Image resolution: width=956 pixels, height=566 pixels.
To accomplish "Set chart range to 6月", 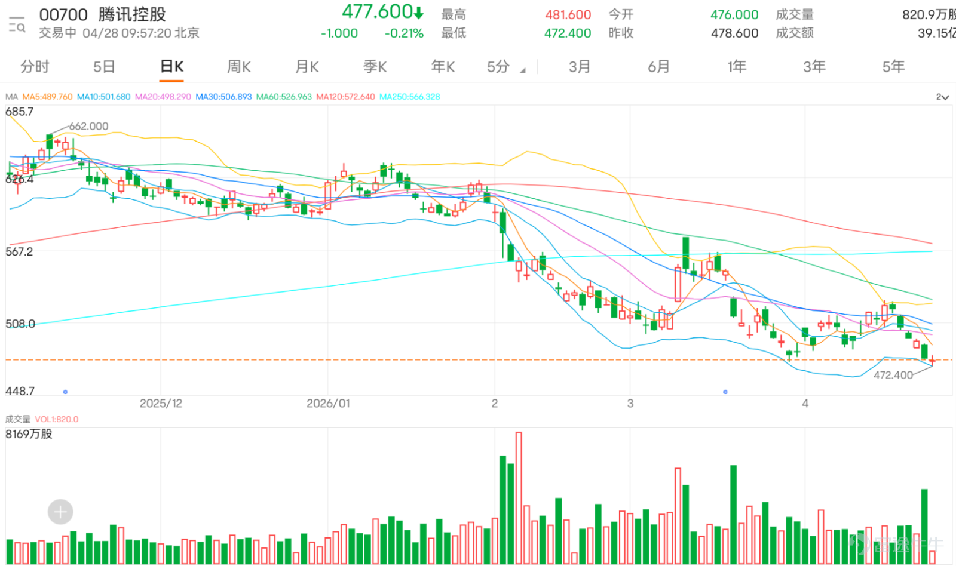I will click(x=659, y=67).
